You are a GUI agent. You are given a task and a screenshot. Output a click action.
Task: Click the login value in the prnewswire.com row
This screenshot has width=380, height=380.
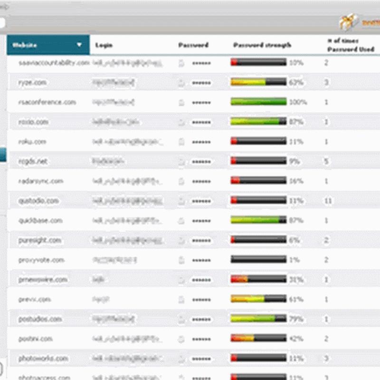98,280
